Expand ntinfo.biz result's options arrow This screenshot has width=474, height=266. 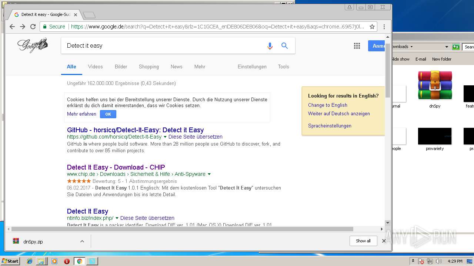click(117, 218)
